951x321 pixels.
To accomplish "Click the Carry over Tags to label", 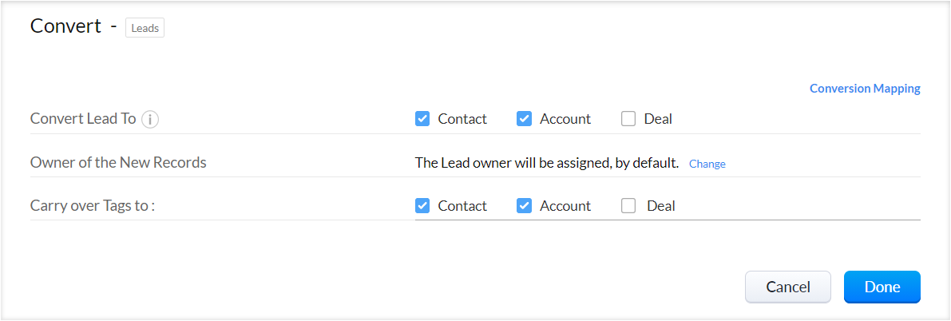I will pyautogui.click(x=92, y=206).
